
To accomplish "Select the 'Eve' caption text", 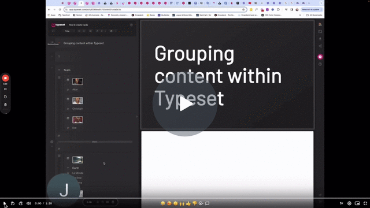I will pyautogui.click(x=75, y=128).
